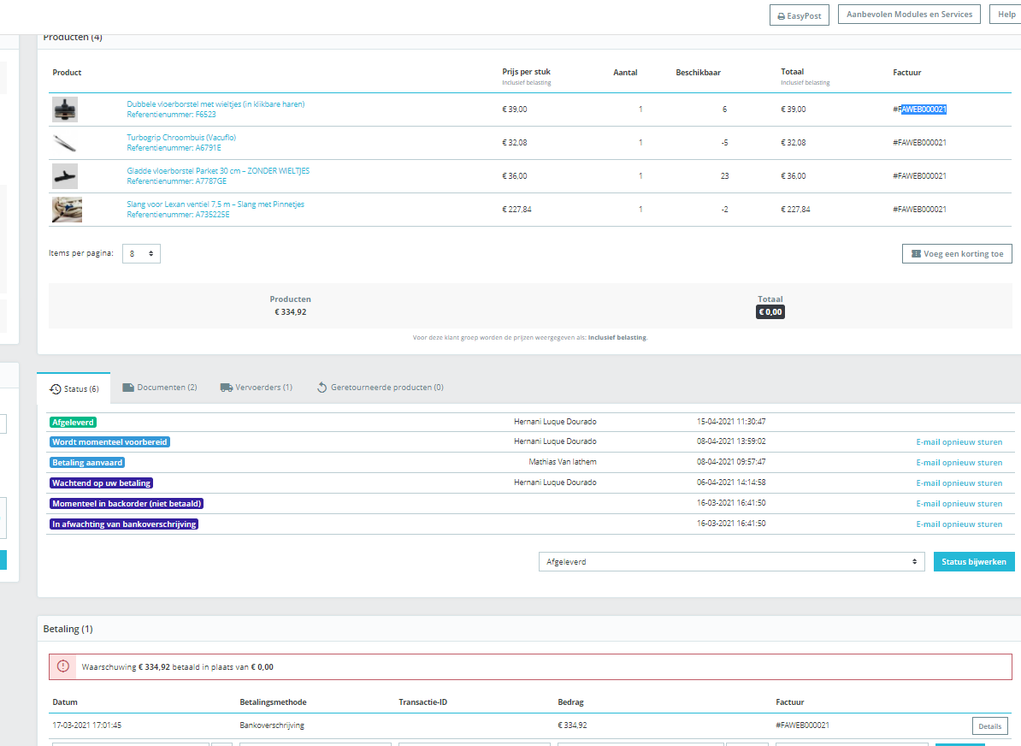Image resolution: width=1021 pixels, height=746 pixels.
Task: Show the Geretourneerde producten tab
Action: pyautogui.click(x=380, y=388)
